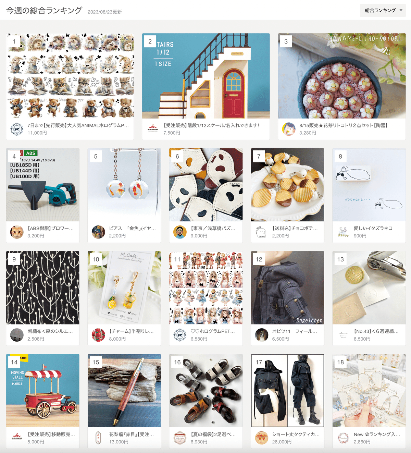Click strawberry avatar under 半割りレモン charm
411x453 pixels.
(x=98, y=335)
